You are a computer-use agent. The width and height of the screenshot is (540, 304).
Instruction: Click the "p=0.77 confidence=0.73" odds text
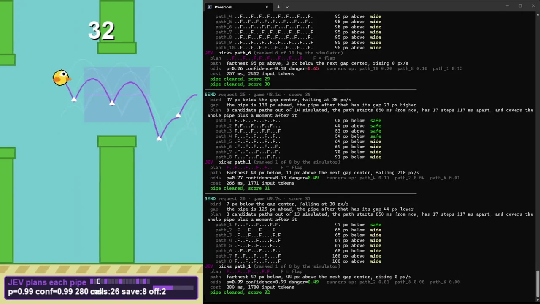coord(256,178)
